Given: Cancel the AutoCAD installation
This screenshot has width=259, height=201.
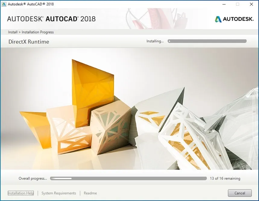Looking at the screenshot, I should pos(239,193).
